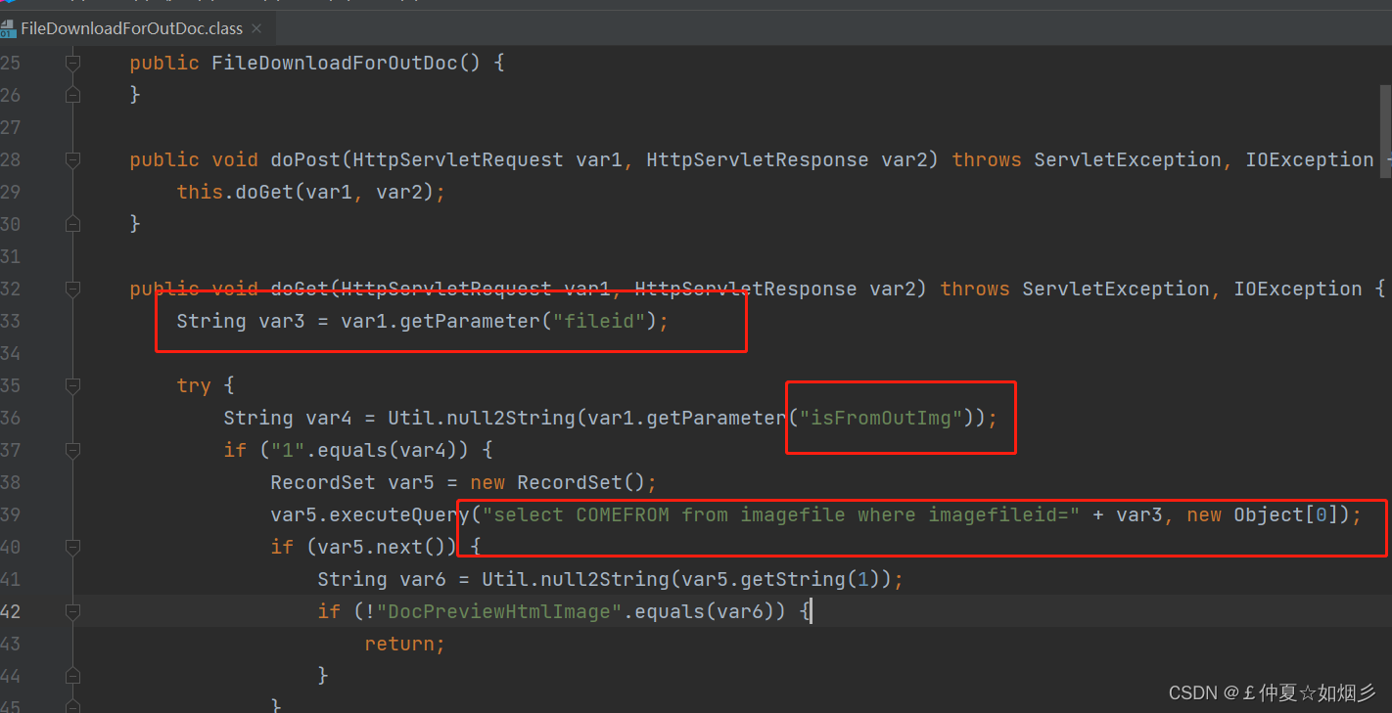Click line number 36 in the gutter

pos(10,418)
